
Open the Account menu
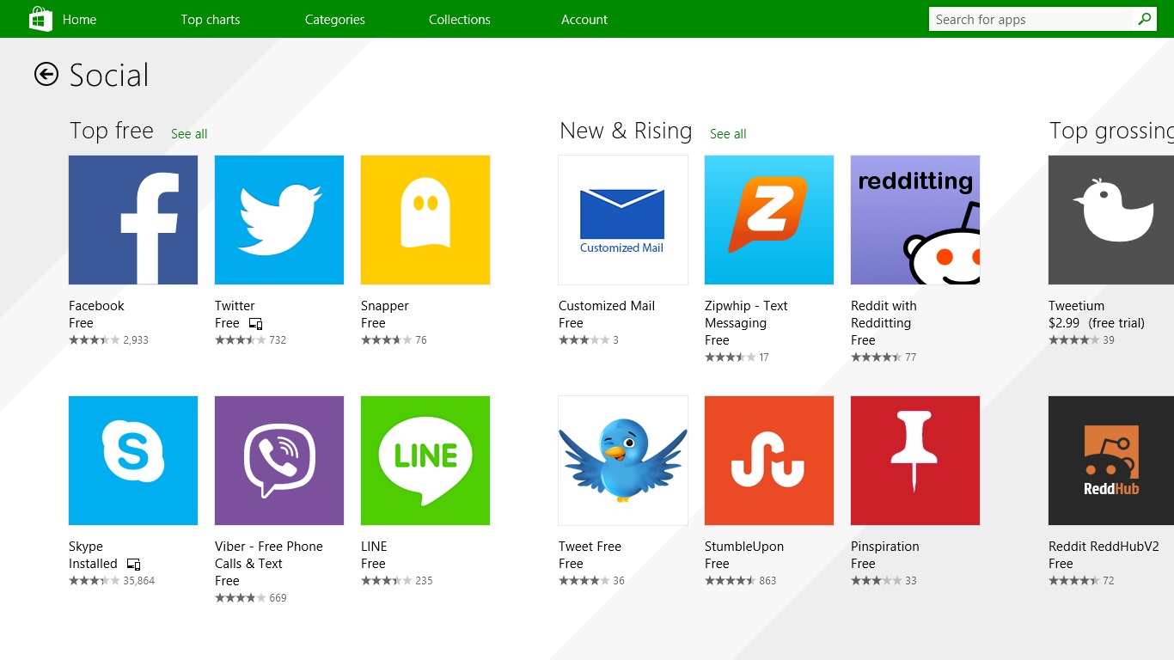(584, 19)
